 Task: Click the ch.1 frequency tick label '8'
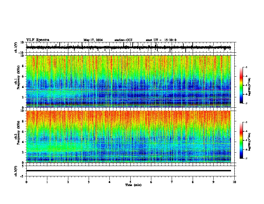[23, 66]
